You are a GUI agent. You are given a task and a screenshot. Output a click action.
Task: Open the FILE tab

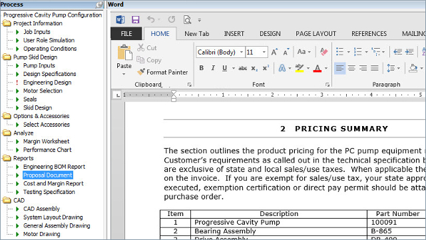(x=126, y=34)
